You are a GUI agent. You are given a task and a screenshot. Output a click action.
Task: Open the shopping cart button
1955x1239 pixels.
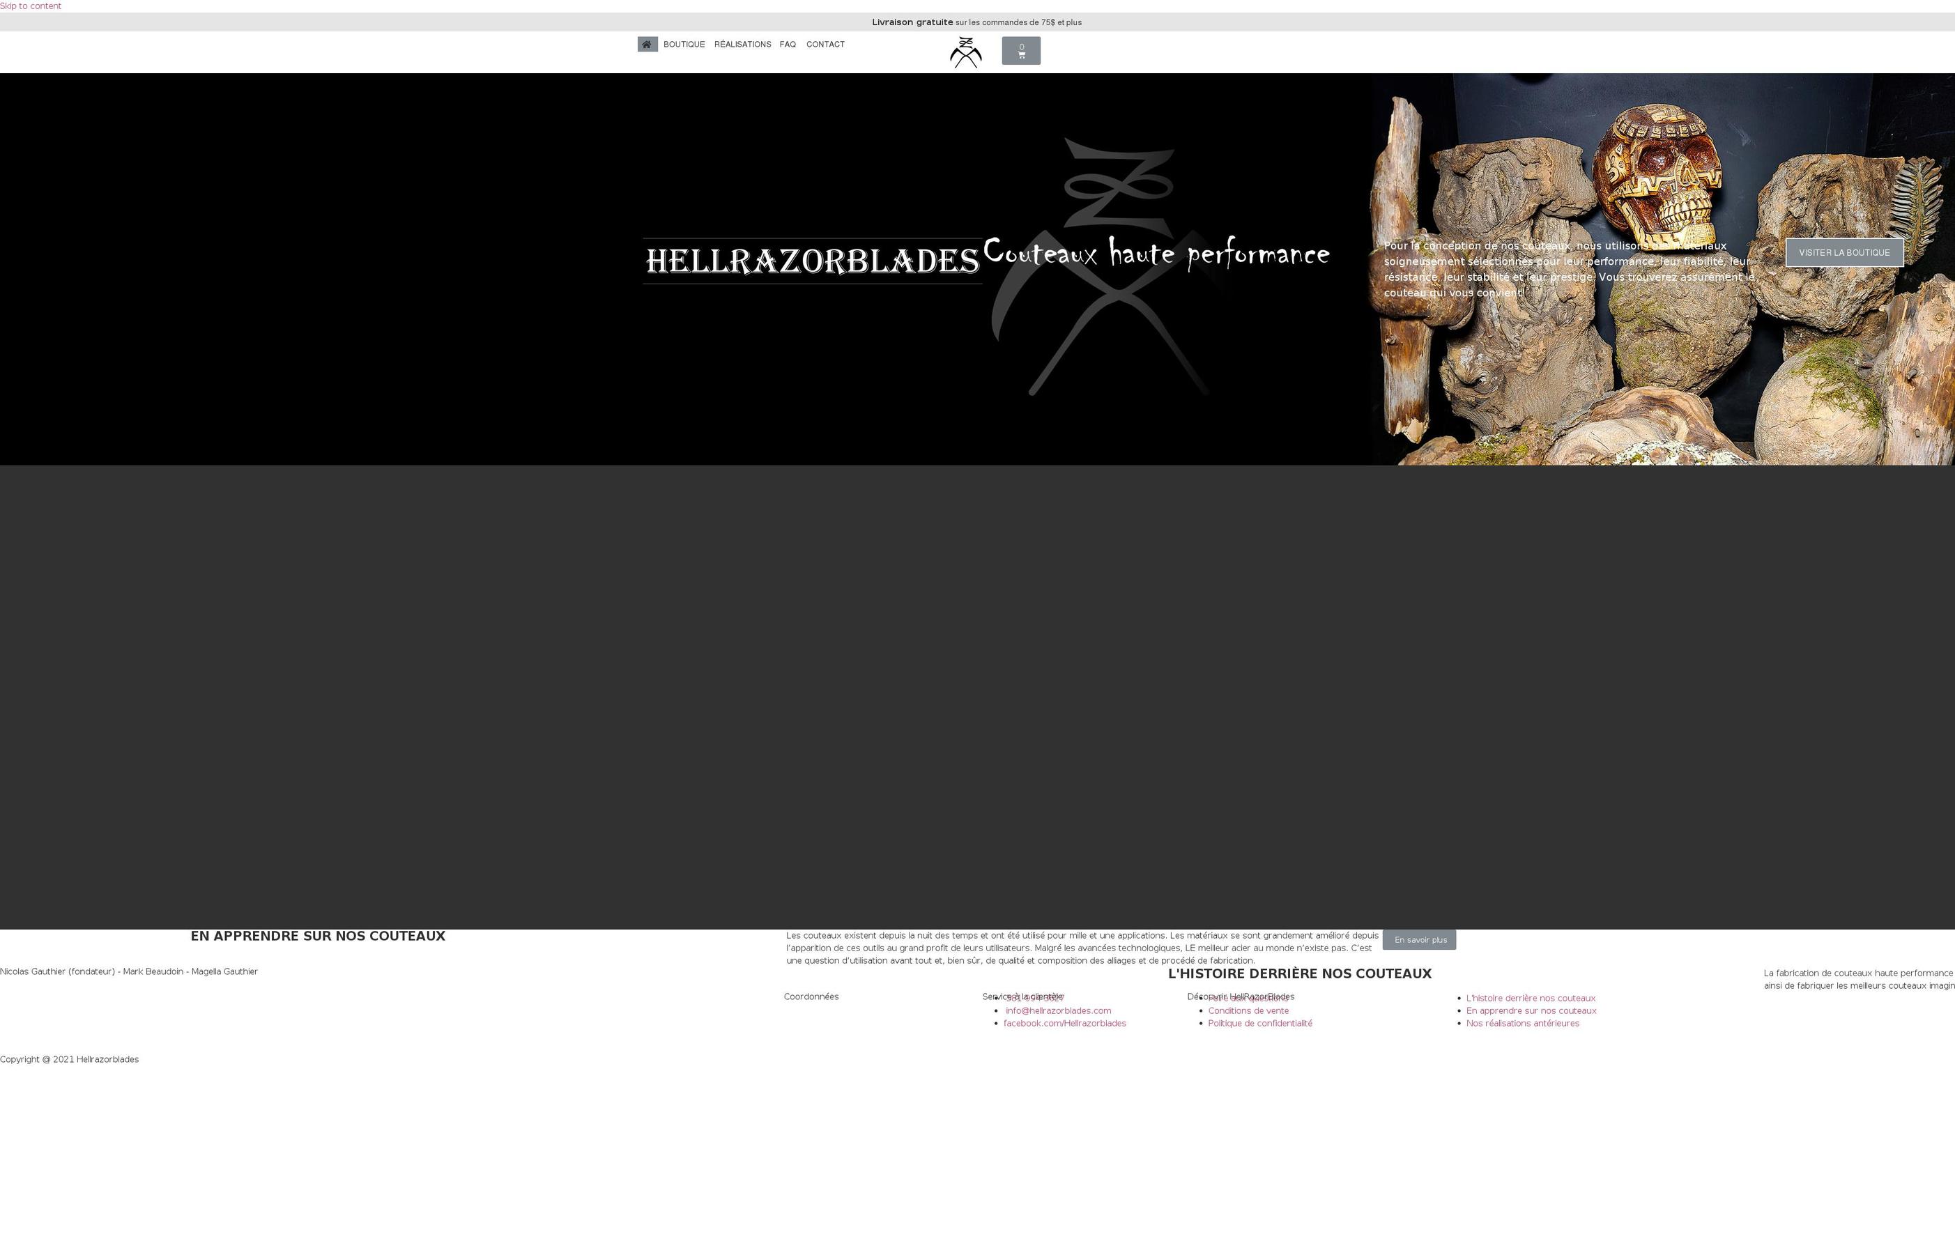coord(1020,51)
